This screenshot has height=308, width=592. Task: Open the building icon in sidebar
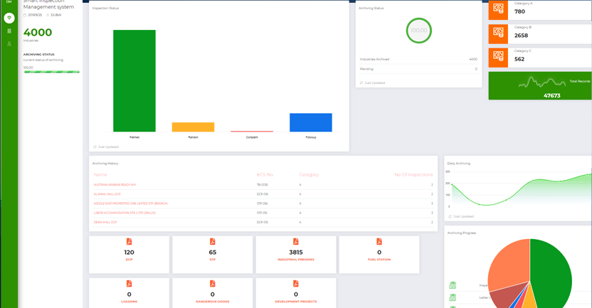coord(9,31)
